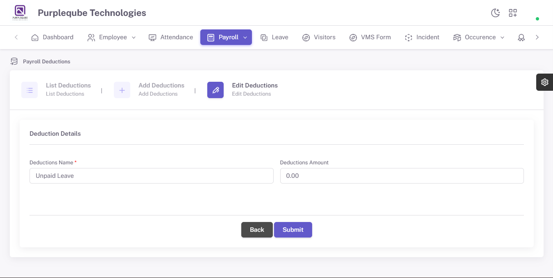Toggle dark mode moon icon
Viewport: 553px width, 278px height.
496,13
